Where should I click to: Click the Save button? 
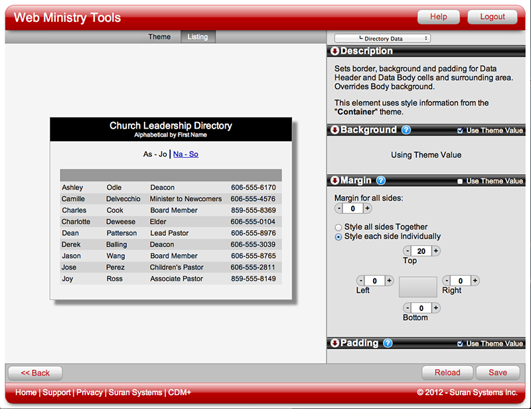point(497,373)
